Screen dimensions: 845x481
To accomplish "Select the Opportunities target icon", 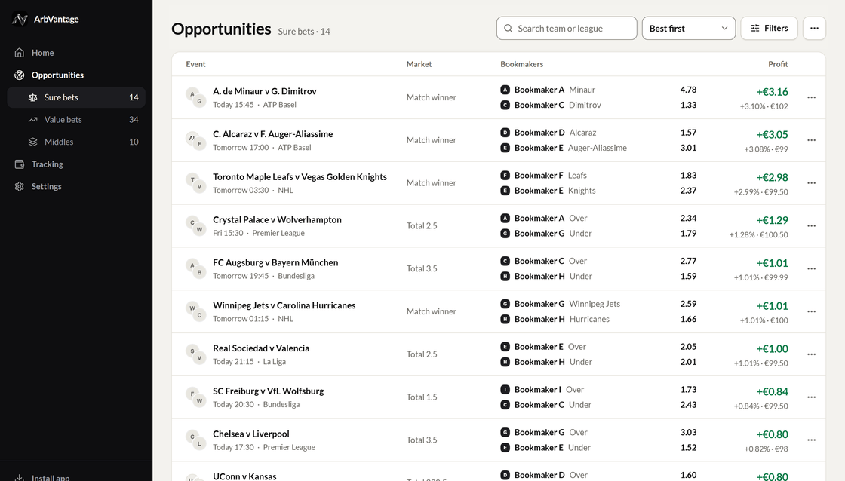I will tap(20, 75).
